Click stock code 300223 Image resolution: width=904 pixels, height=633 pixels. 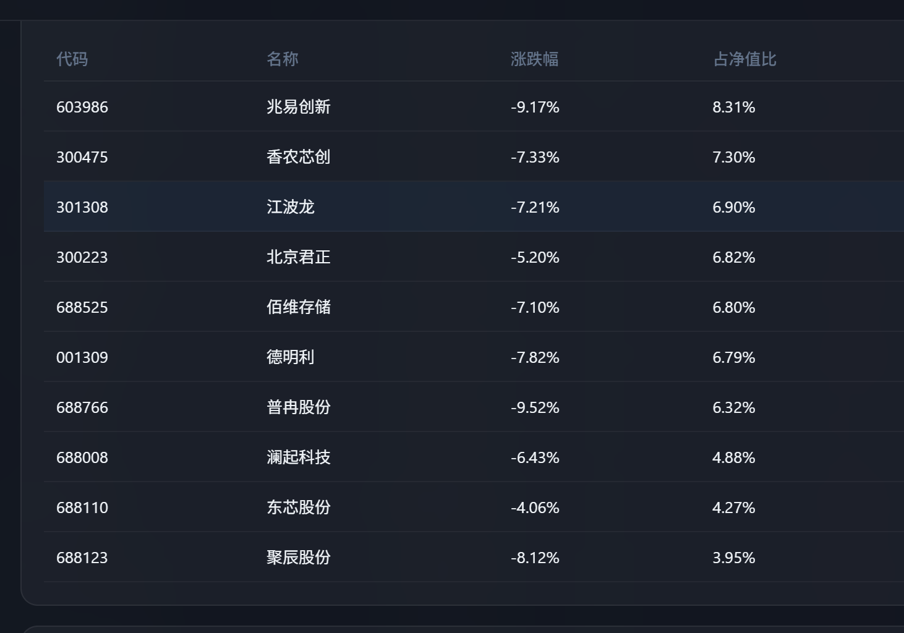click(x=82, y=257)
